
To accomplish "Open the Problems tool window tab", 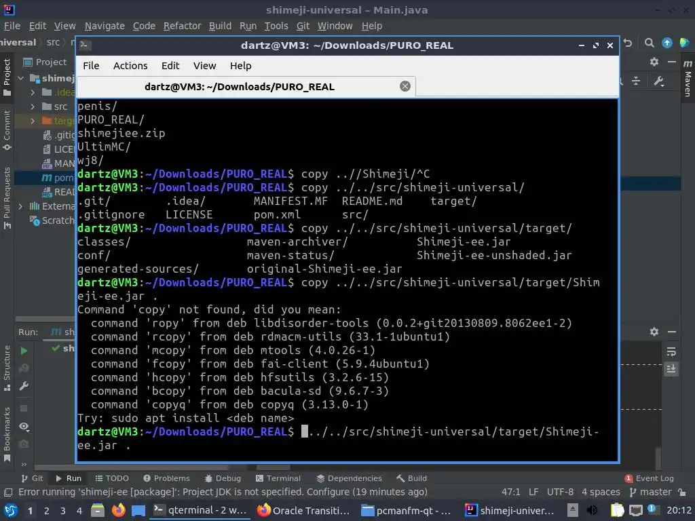I will (167, 478).
